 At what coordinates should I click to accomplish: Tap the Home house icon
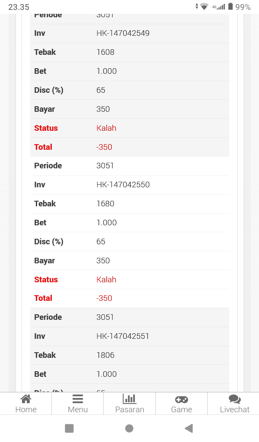(26, 399)
